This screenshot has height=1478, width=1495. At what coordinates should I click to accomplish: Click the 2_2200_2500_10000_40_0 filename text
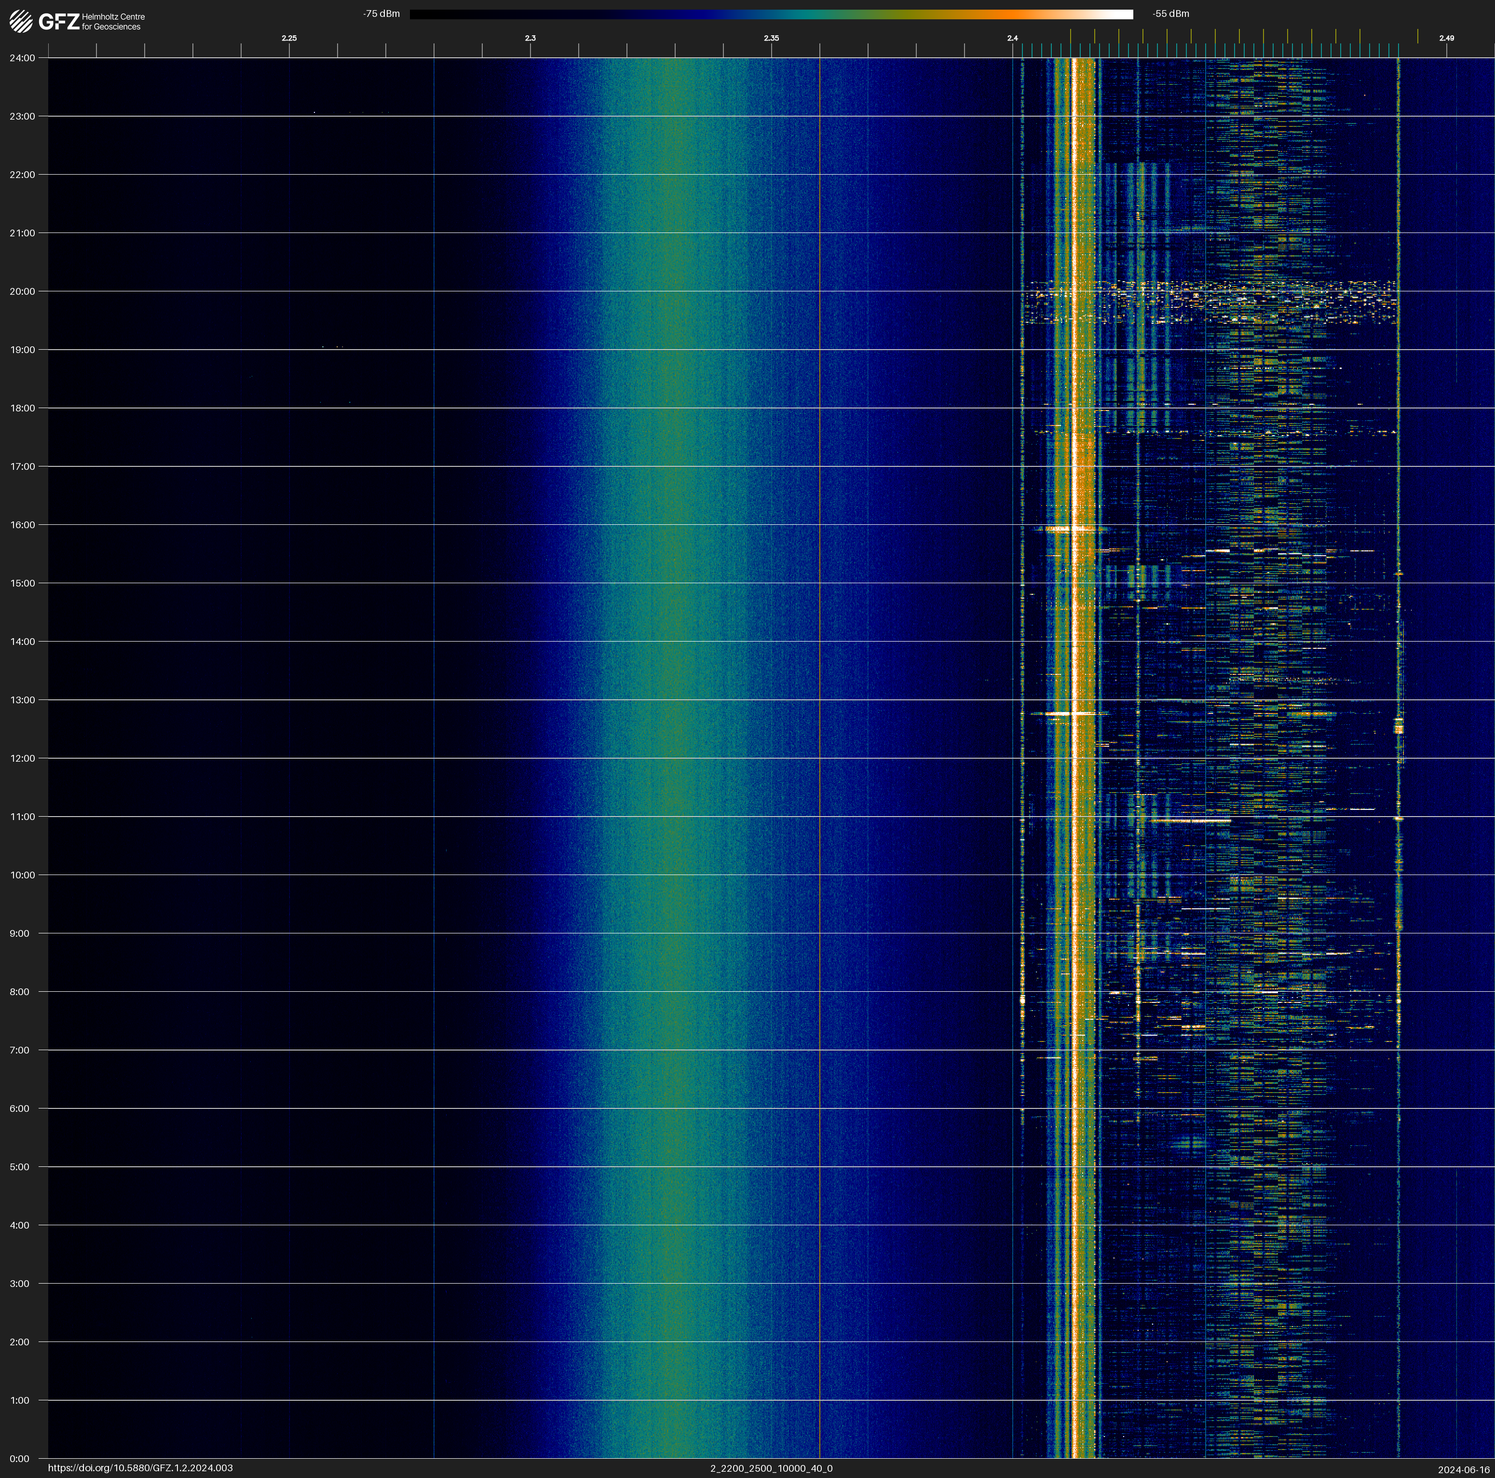click(x=771, y=1468)
